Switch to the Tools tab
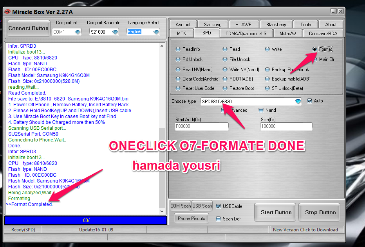The width and height of the screenshot is (365, 247). [x=305, y=24]
